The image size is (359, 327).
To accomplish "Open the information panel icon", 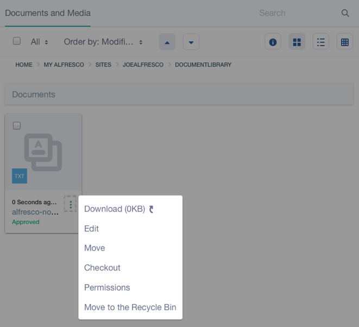I will point(273,42).
